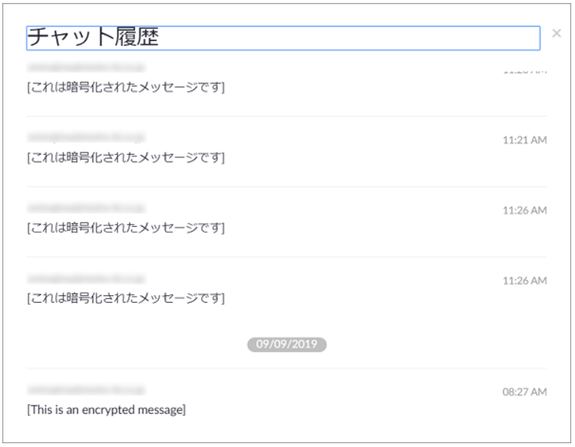The height and width of the screenshot is (447, 575).
Task: Select the "This is an encrypted message" text
Action: point(106,411)
